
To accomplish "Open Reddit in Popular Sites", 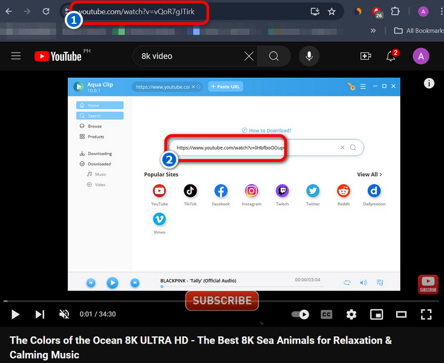I will [344, 191].
